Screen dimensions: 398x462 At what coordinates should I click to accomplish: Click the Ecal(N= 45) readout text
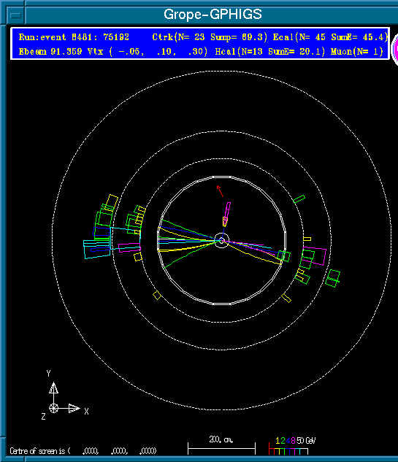[299, 37]
